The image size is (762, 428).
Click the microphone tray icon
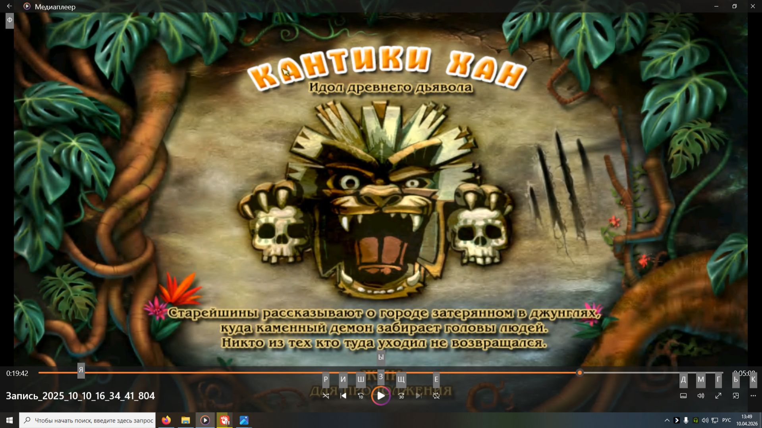686,420
